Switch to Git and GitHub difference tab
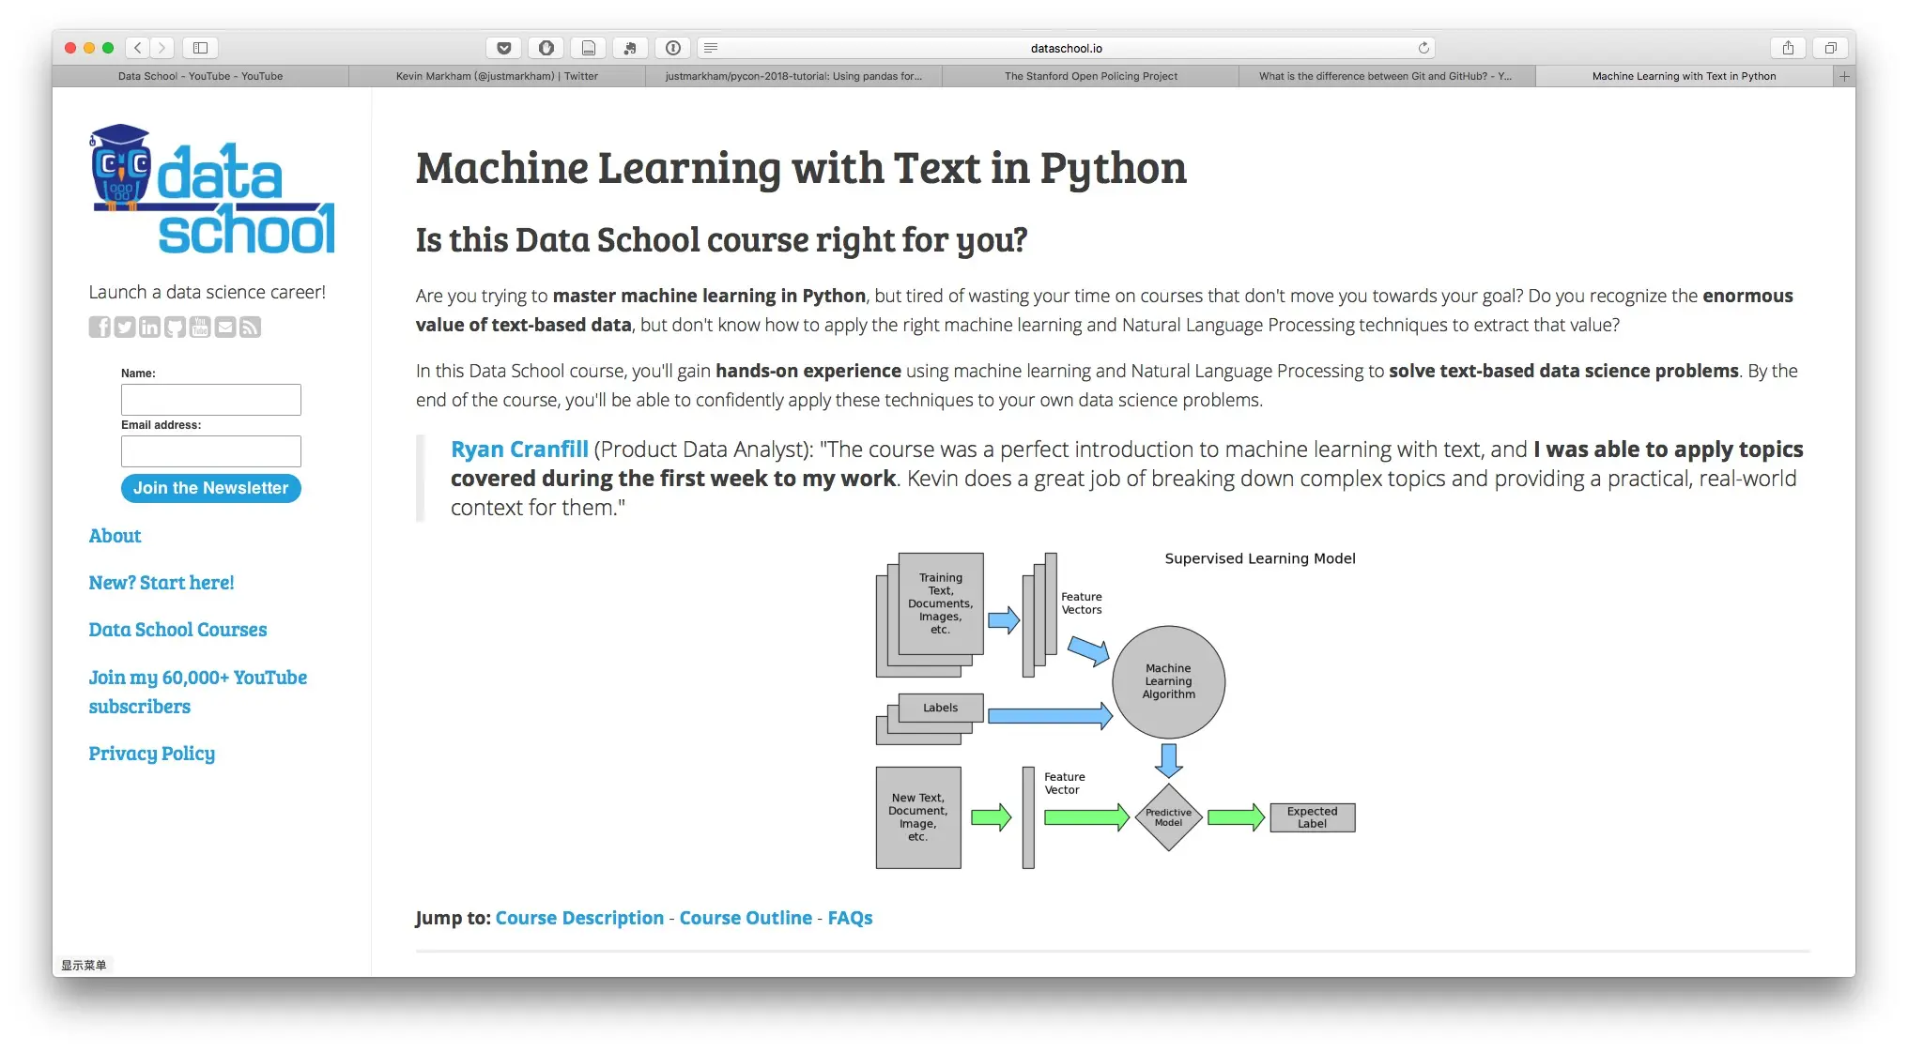1908x1052 pixels. coord(1387,76)
